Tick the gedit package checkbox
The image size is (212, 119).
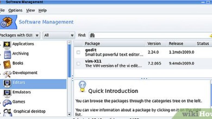(x=78, y=52)
